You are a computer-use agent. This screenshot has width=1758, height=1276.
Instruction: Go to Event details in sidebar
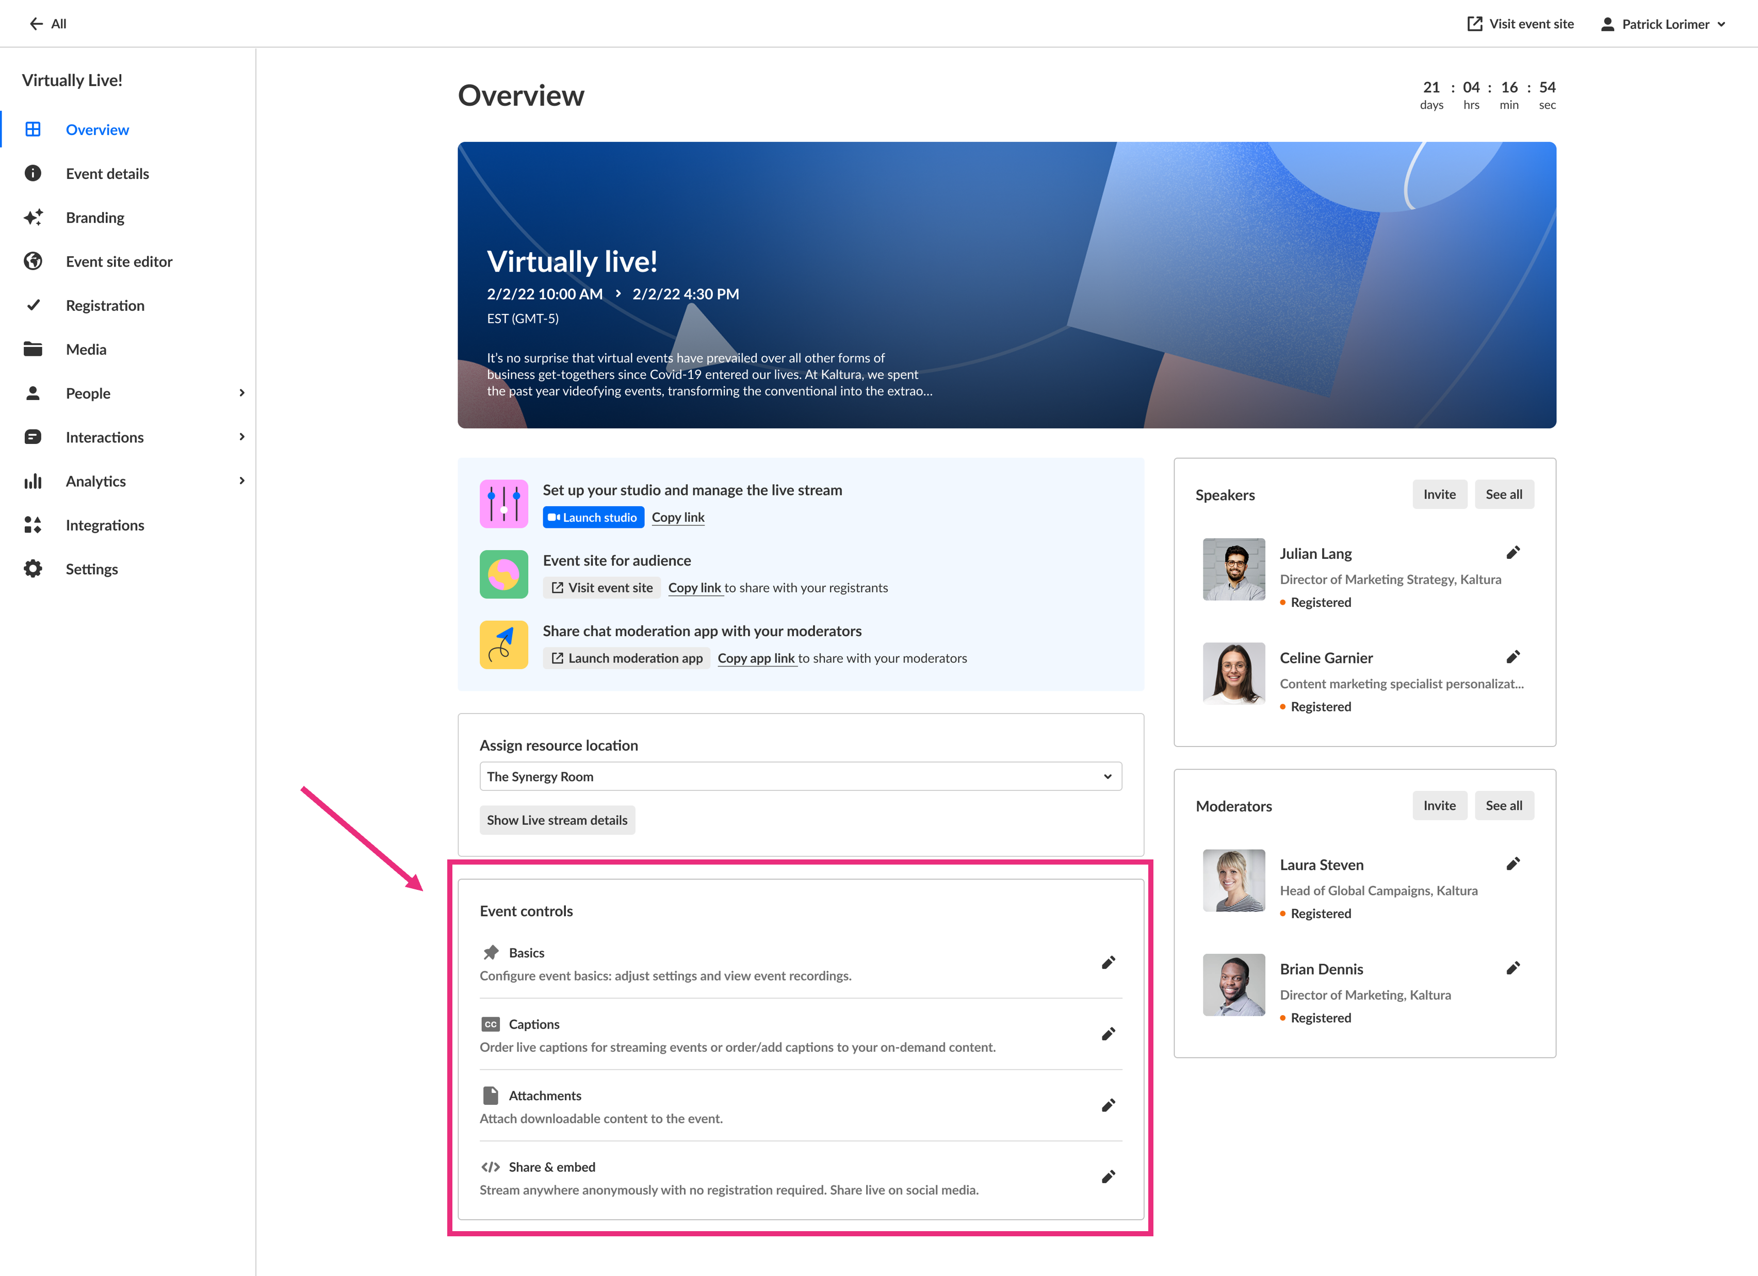(107, 174)
